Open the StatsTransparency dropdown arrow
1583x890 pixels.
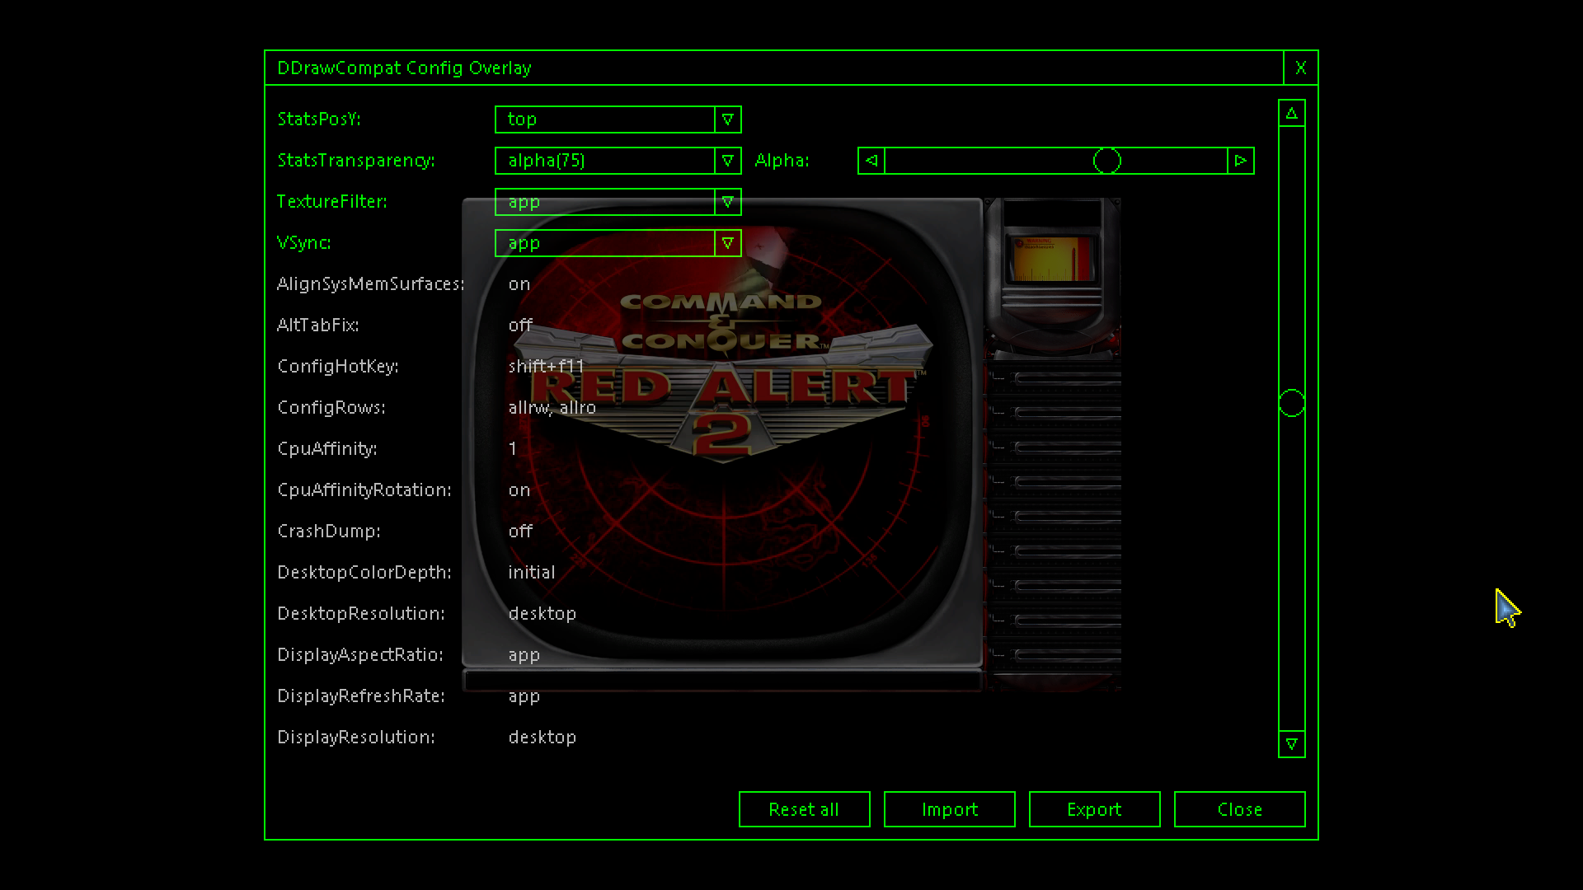click(x=727, y=161)
